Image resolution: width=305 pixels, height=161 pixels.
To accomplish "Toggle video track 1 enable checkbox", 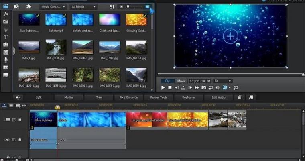I will pos(14,120).
